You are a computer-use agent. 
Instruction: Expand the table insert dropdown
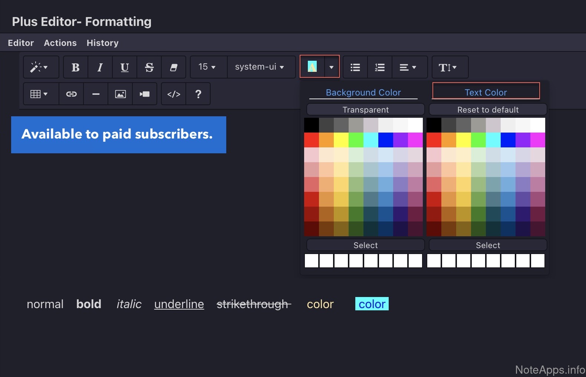point(39,94)
